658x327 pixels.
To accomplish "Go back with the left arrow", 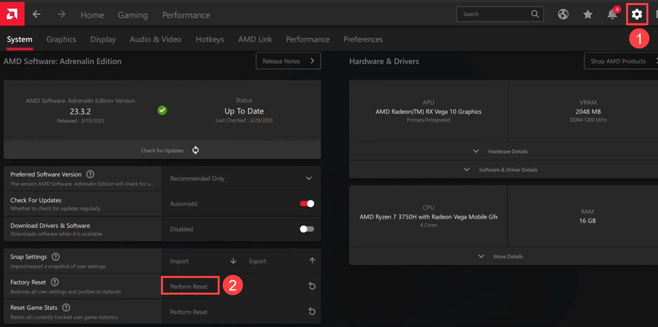I will point(36,14).
